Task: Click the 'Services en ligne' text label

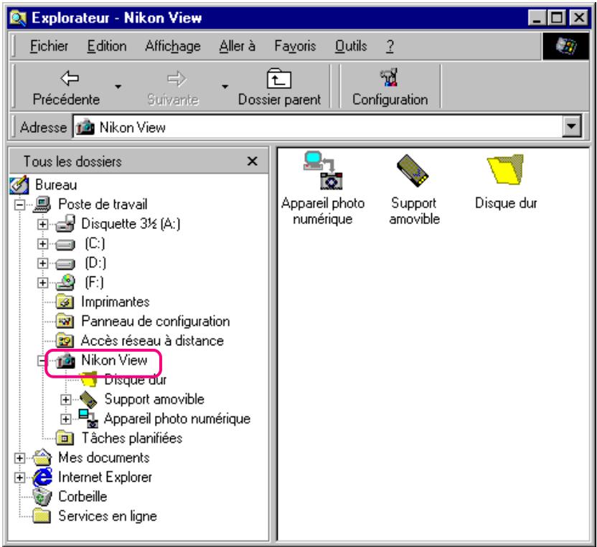Action: (108, 516)
